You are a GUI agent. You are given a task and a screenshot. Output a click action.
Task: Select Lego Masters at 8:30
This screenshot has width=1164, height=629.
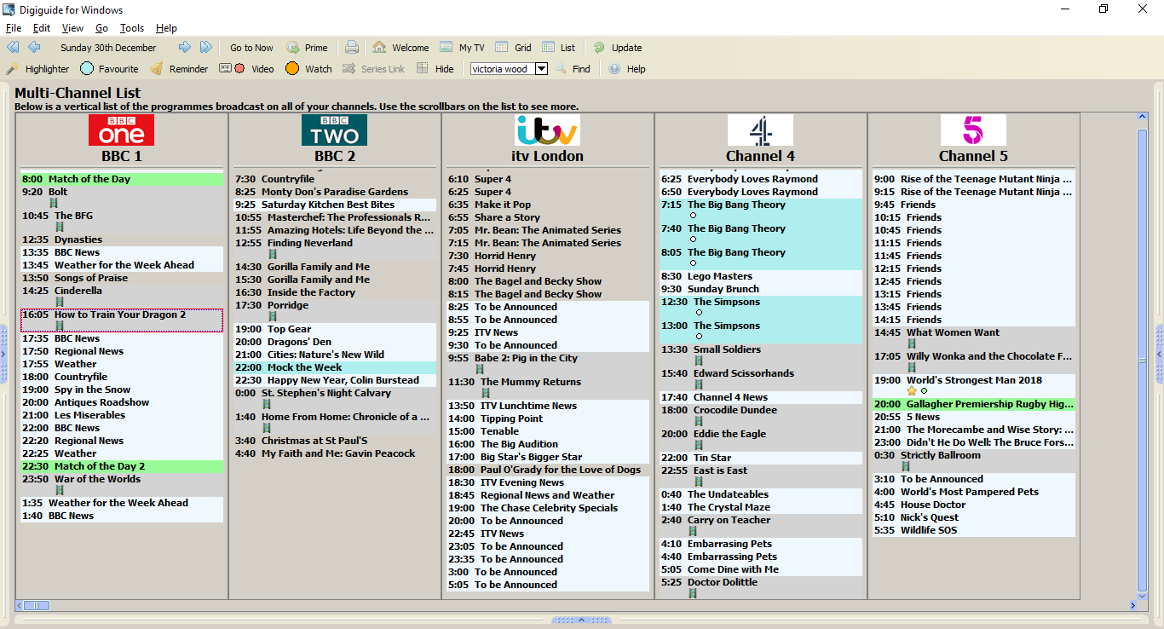coord(761,276)
